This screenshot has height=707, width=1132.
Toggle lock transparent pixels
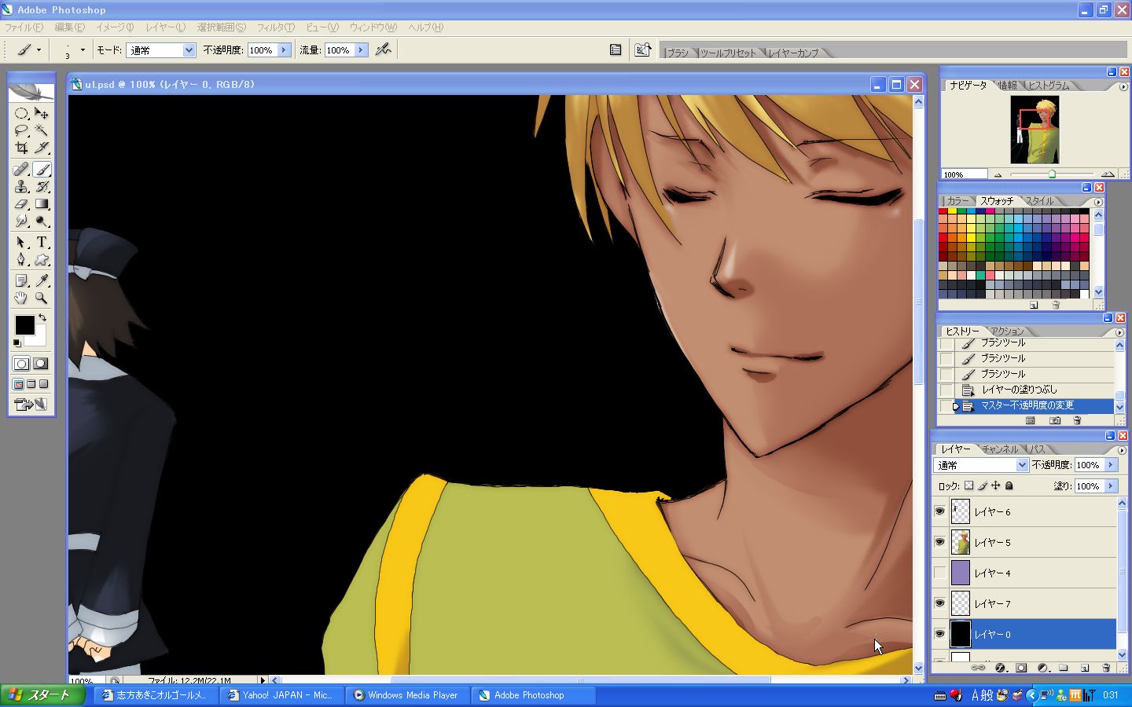pos(969,485)
